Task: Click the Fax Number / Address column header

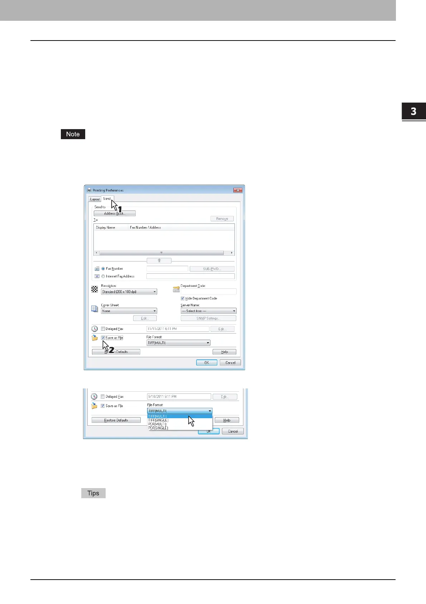Action: point(181,227)
